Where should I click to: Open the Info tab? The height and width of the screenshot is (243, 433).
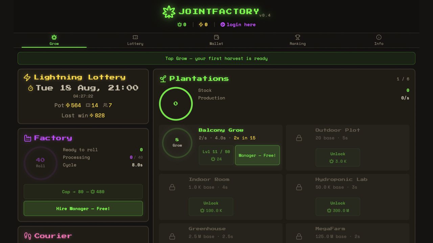(379, 40)
